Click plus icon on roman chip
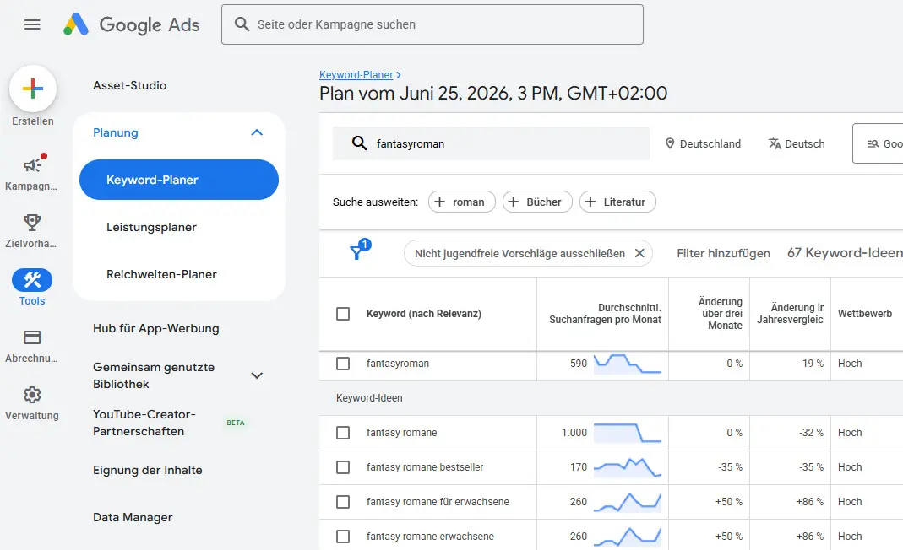 (439, 202)
